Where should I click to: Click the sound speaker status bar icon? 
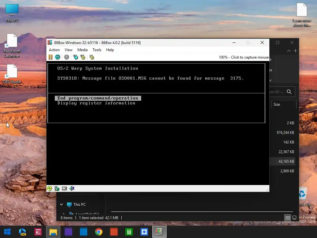coord(72,188)
